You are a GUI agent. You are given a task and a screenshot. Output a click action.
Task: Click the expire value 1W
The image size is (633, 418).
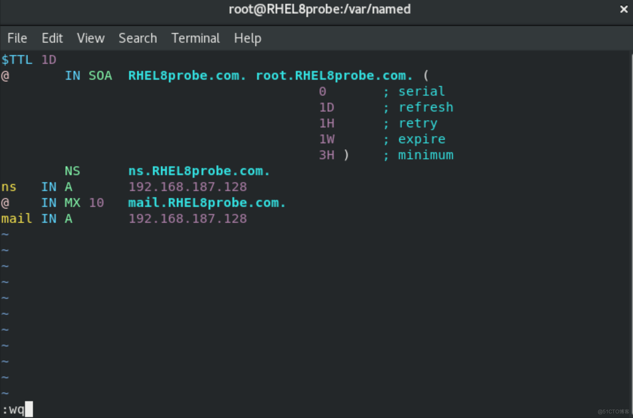tap(327, 139)
